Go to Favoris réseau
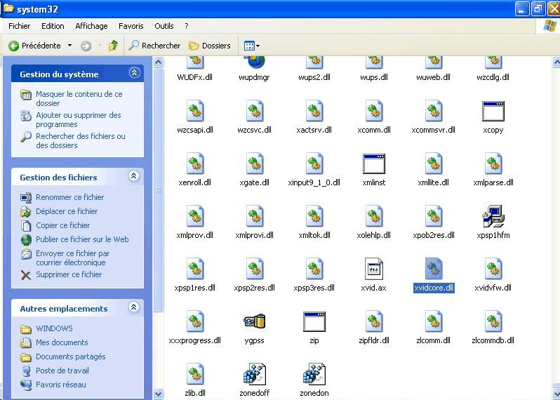Image resolution: width=560 pixels, height=400 pixels. (x=61, y=385)
